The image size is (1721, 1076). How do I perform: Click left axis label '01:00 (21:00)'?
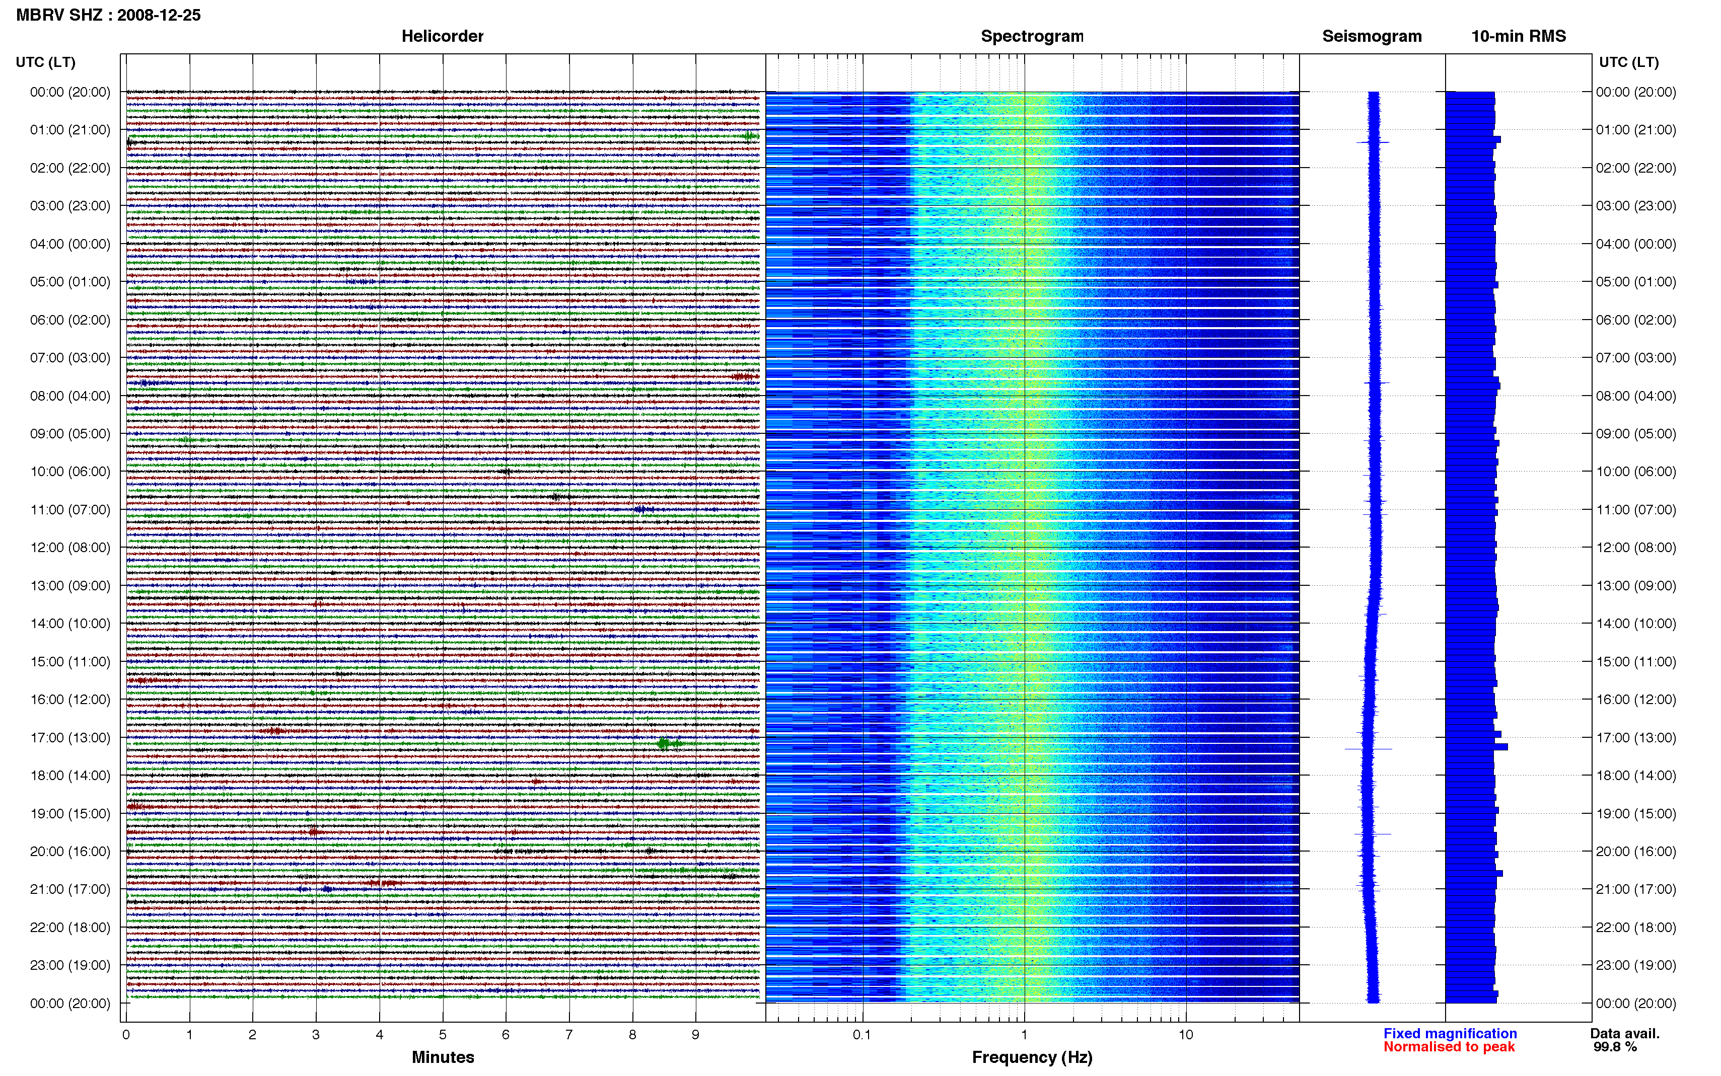click(70, 130)
